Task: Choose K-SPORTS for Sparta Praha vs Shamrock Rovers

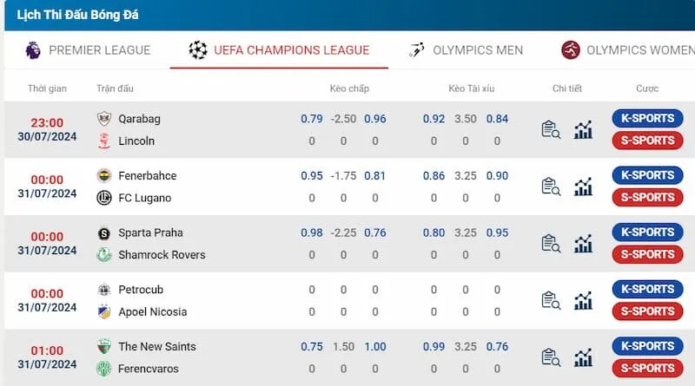Action: pos(647,232)
